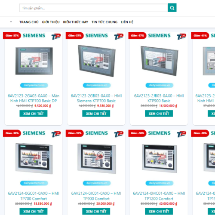This screenshot has width=215, height=215.
Task: Open the TRANG CHỦ menu item
Action: (x=29, y=22)
